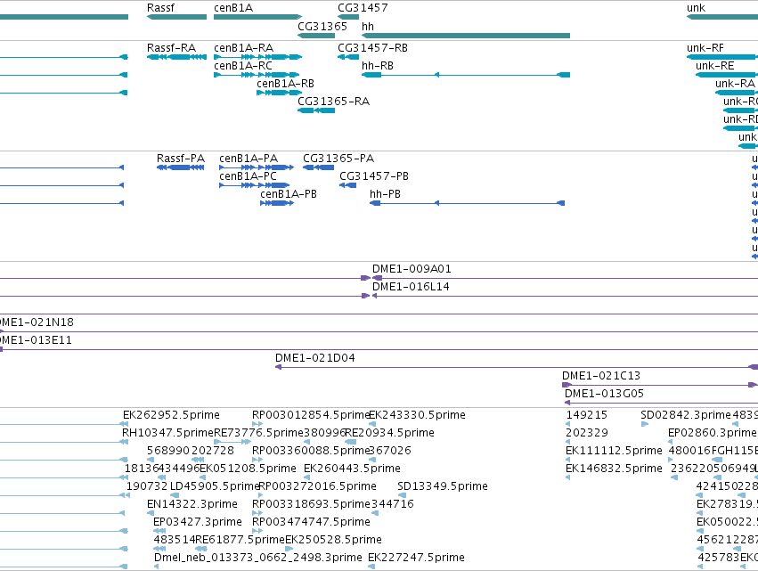Select feature 568990

(167, 451)
